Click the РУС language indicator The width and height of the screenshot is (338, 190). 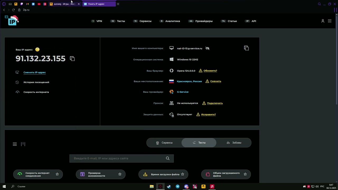322,187
